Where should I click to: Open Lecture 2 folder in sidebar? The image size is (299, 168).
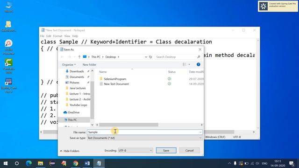click(x=80, y=99)
